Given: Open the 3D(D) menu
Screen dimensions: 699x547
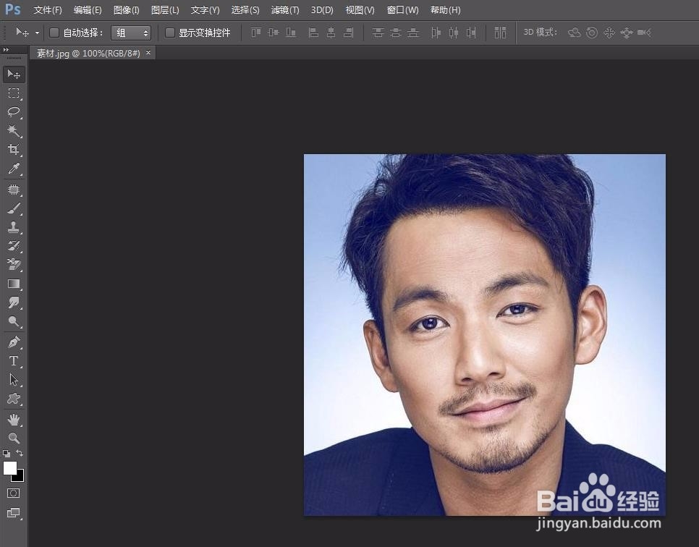Looking at the screenshot, I should click(x=322, y=10).
